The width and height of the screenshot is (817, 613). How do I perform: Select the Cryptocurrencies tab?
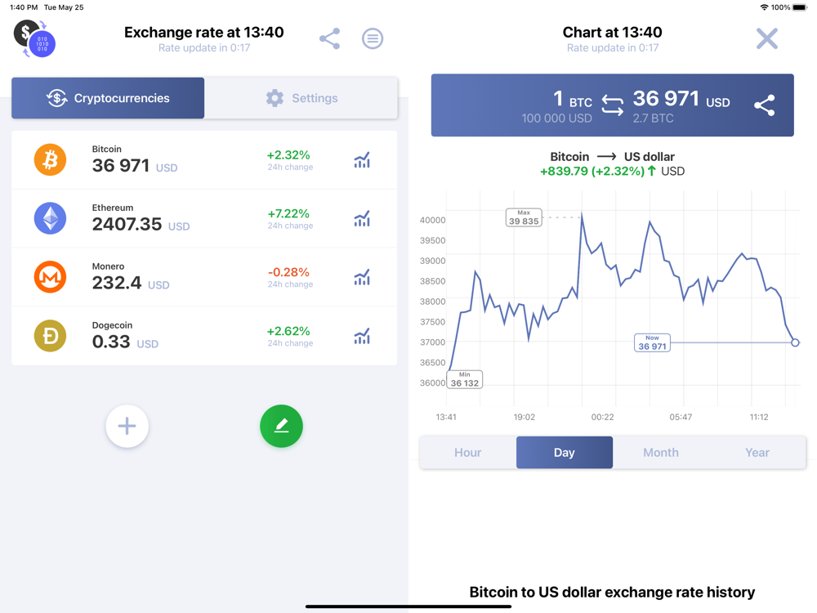(x=108, y=98)
